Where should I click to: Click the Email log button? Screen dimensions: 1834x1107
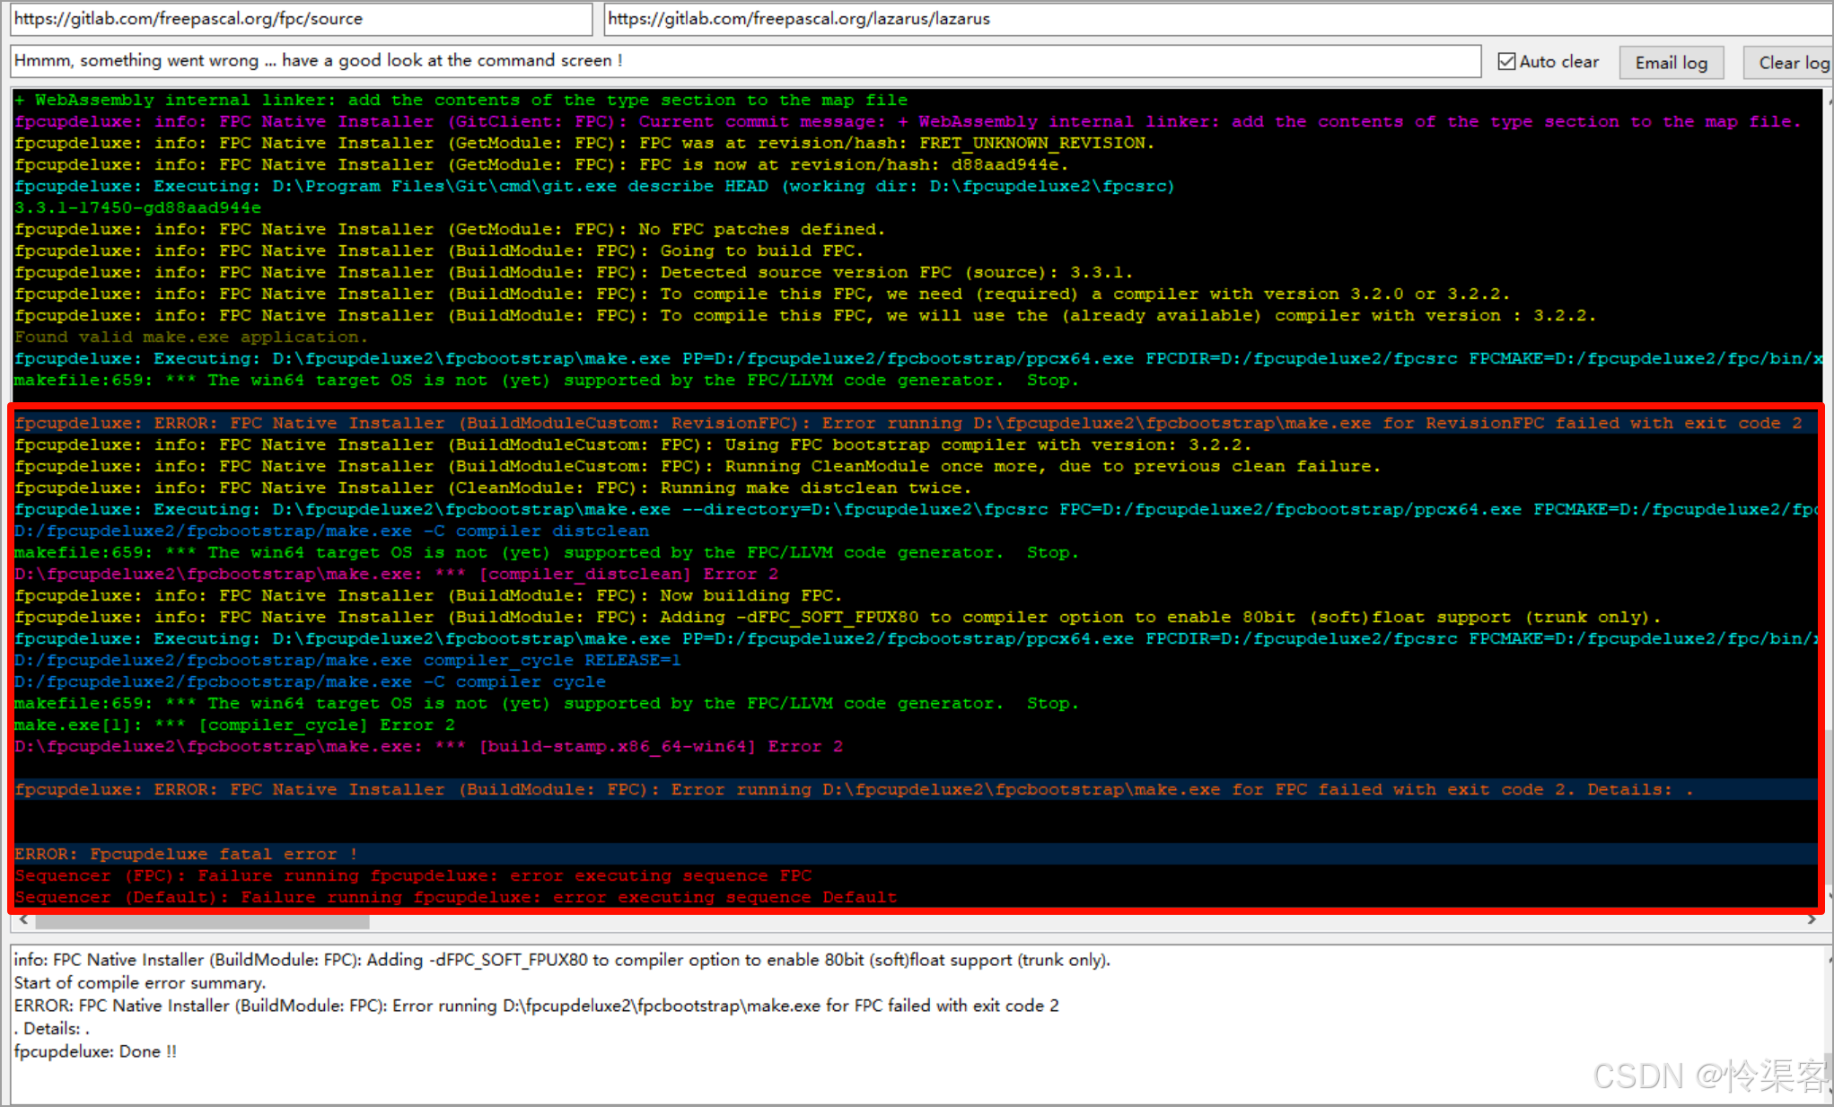click(1670, 63)
